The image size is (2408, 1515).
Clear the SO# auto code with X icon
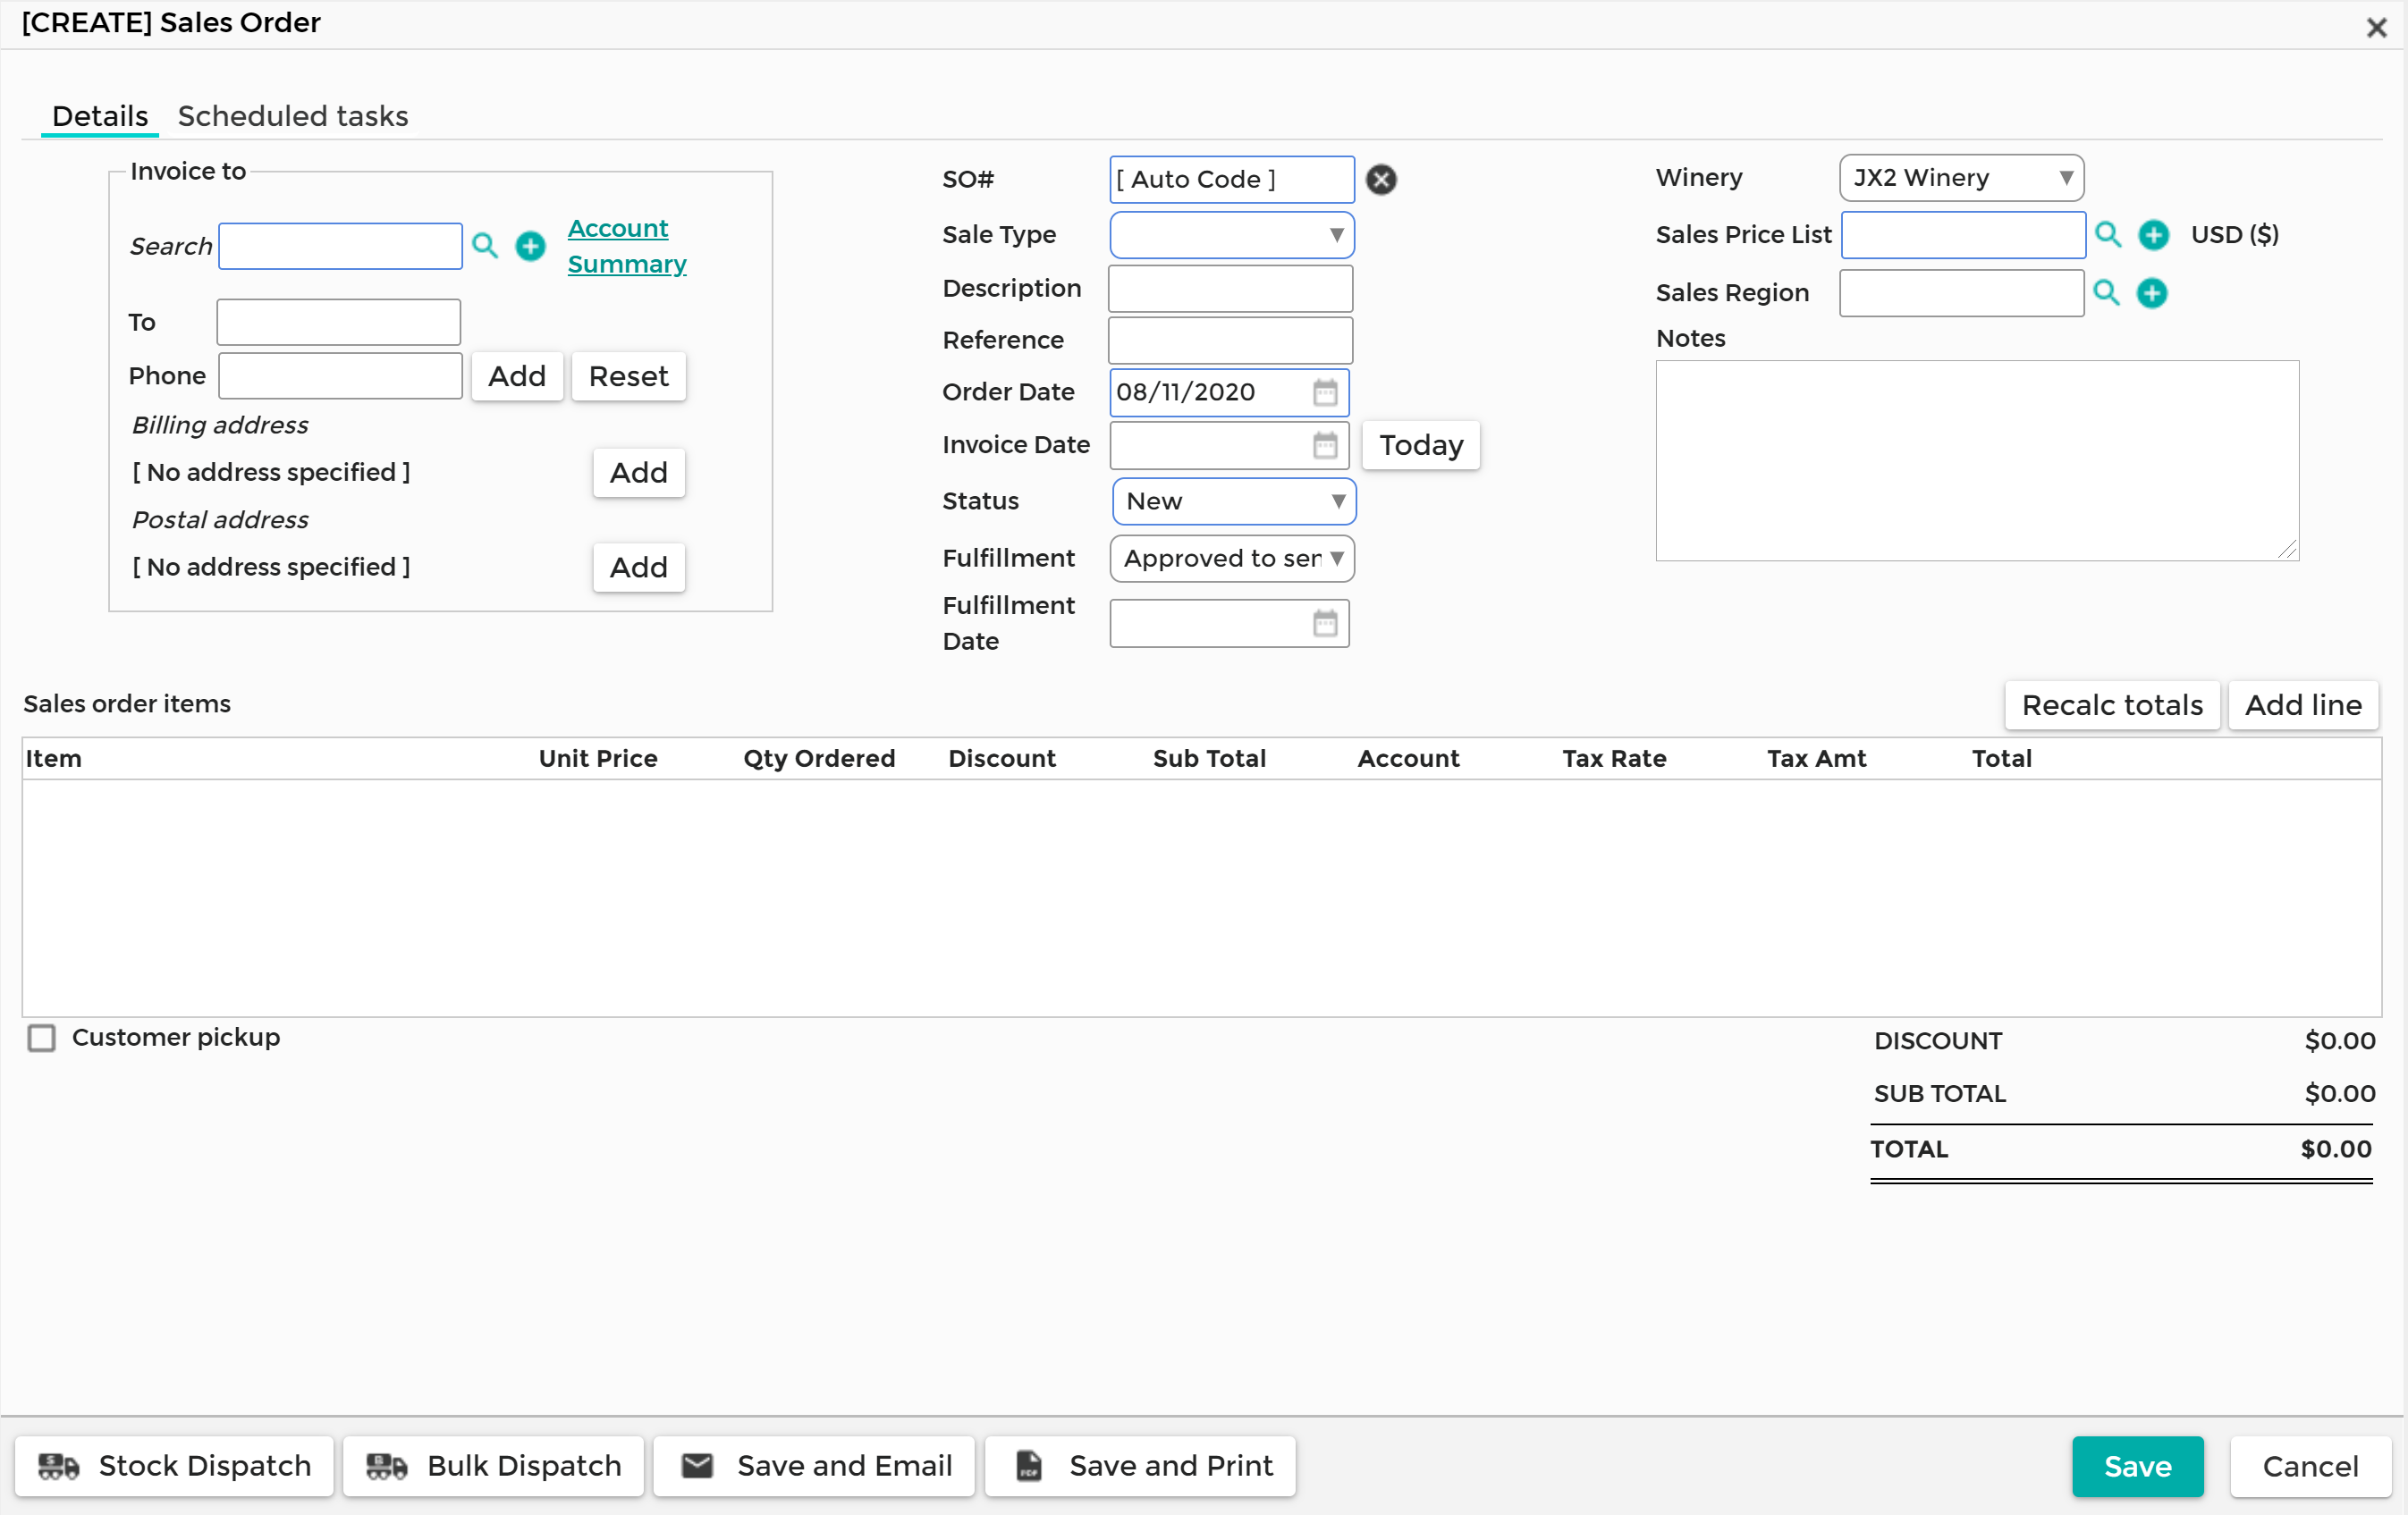click(x=1381, y=179)
